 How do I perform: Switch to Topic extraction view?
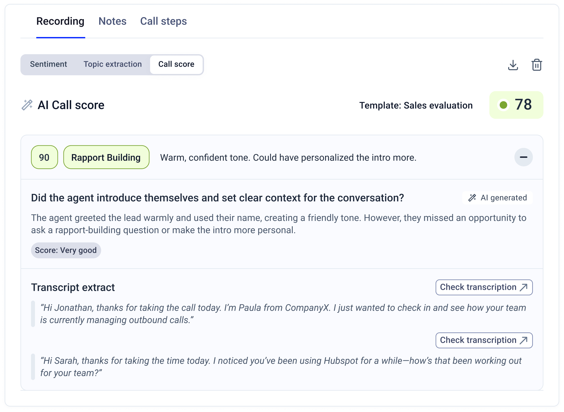pyautogui.click(x=112, y=64)
